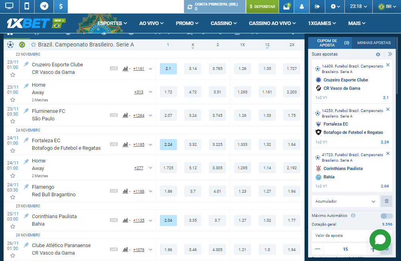401x261 pixels.
Task: Toggle the Máximo Automático switch
Action: coord(386,216)
